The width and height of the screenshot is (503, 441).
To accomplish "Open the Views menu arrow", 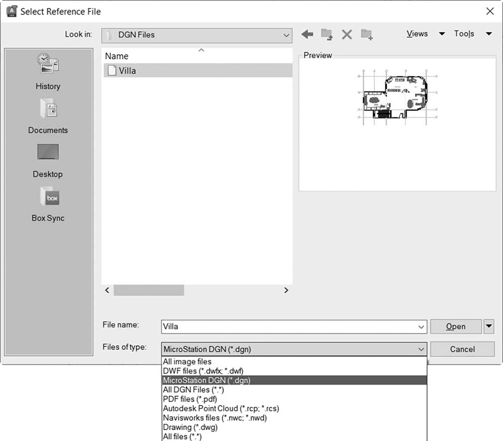I will (x=442, y=34).
